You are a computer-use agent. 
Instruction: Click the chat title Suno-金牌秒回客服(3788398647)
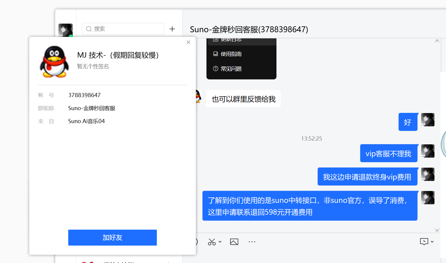pos(249,30)
